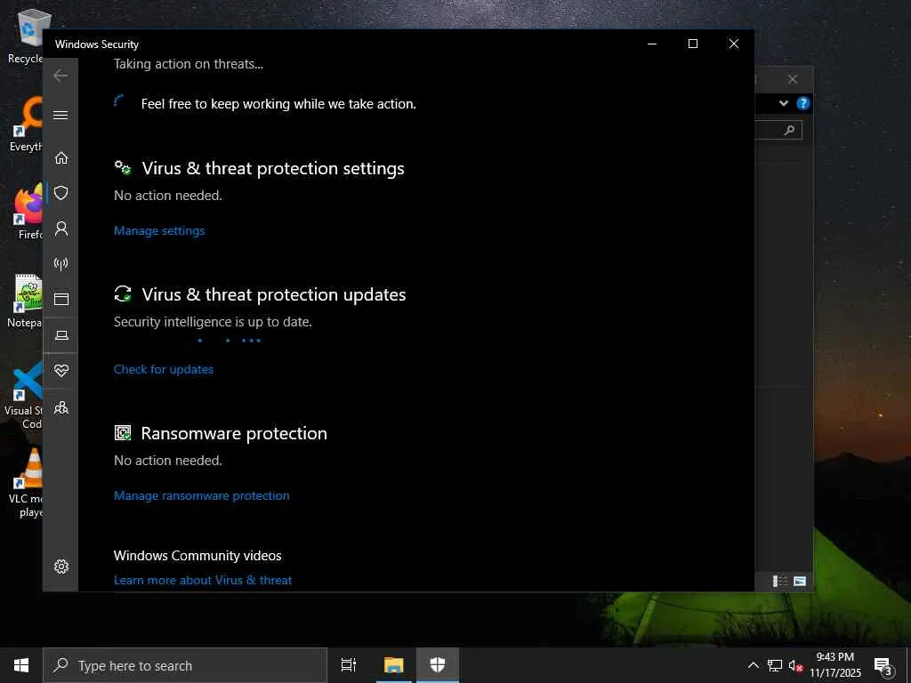Open Family options sidebar icon
This screenshot has width=911, height=683.
tap(61, 407)
